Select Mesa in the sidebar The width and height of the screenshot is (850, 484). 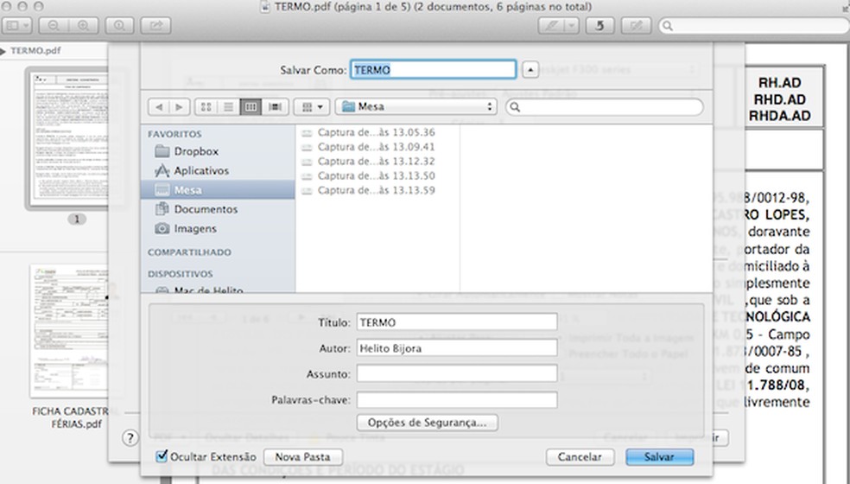click(x=218, y=190)
